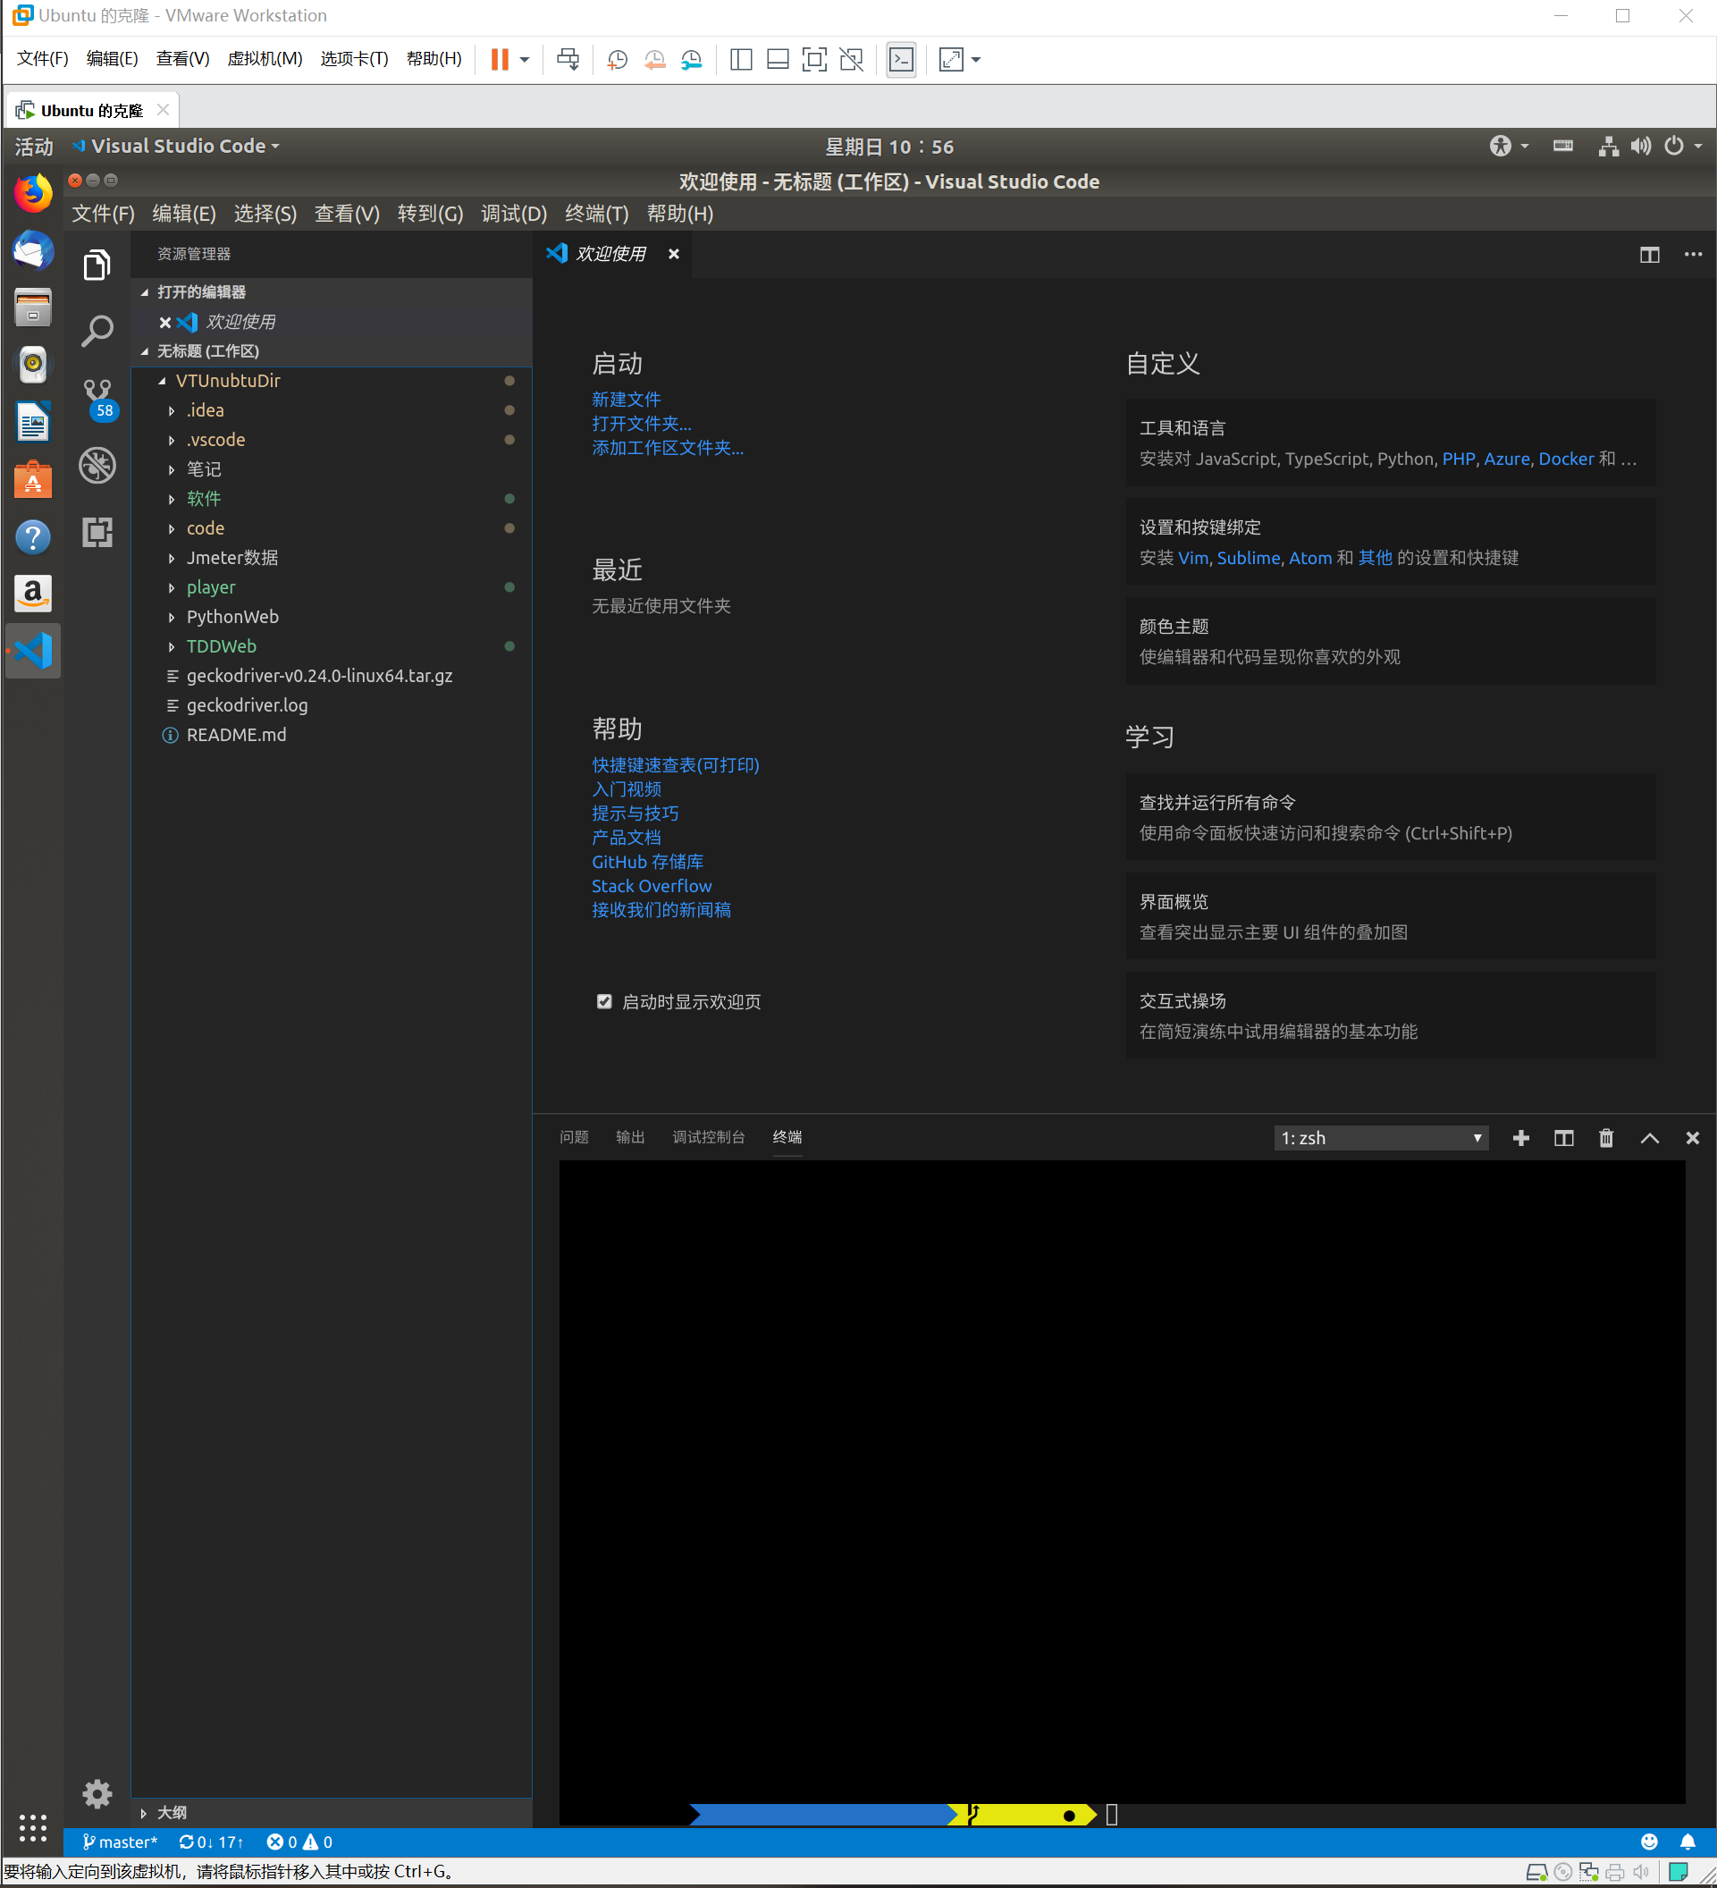Screen dimensions: 1717x1888
Task: Open the Manage gear icon in activity bar
Action: pyautogui.click(x=97, y=1793)
